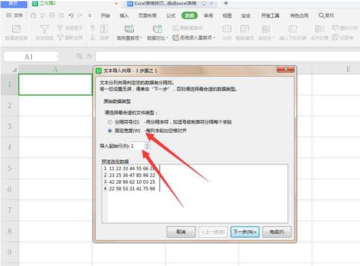
Task: Click the ascending sort icon
Action: coord(93,28)
